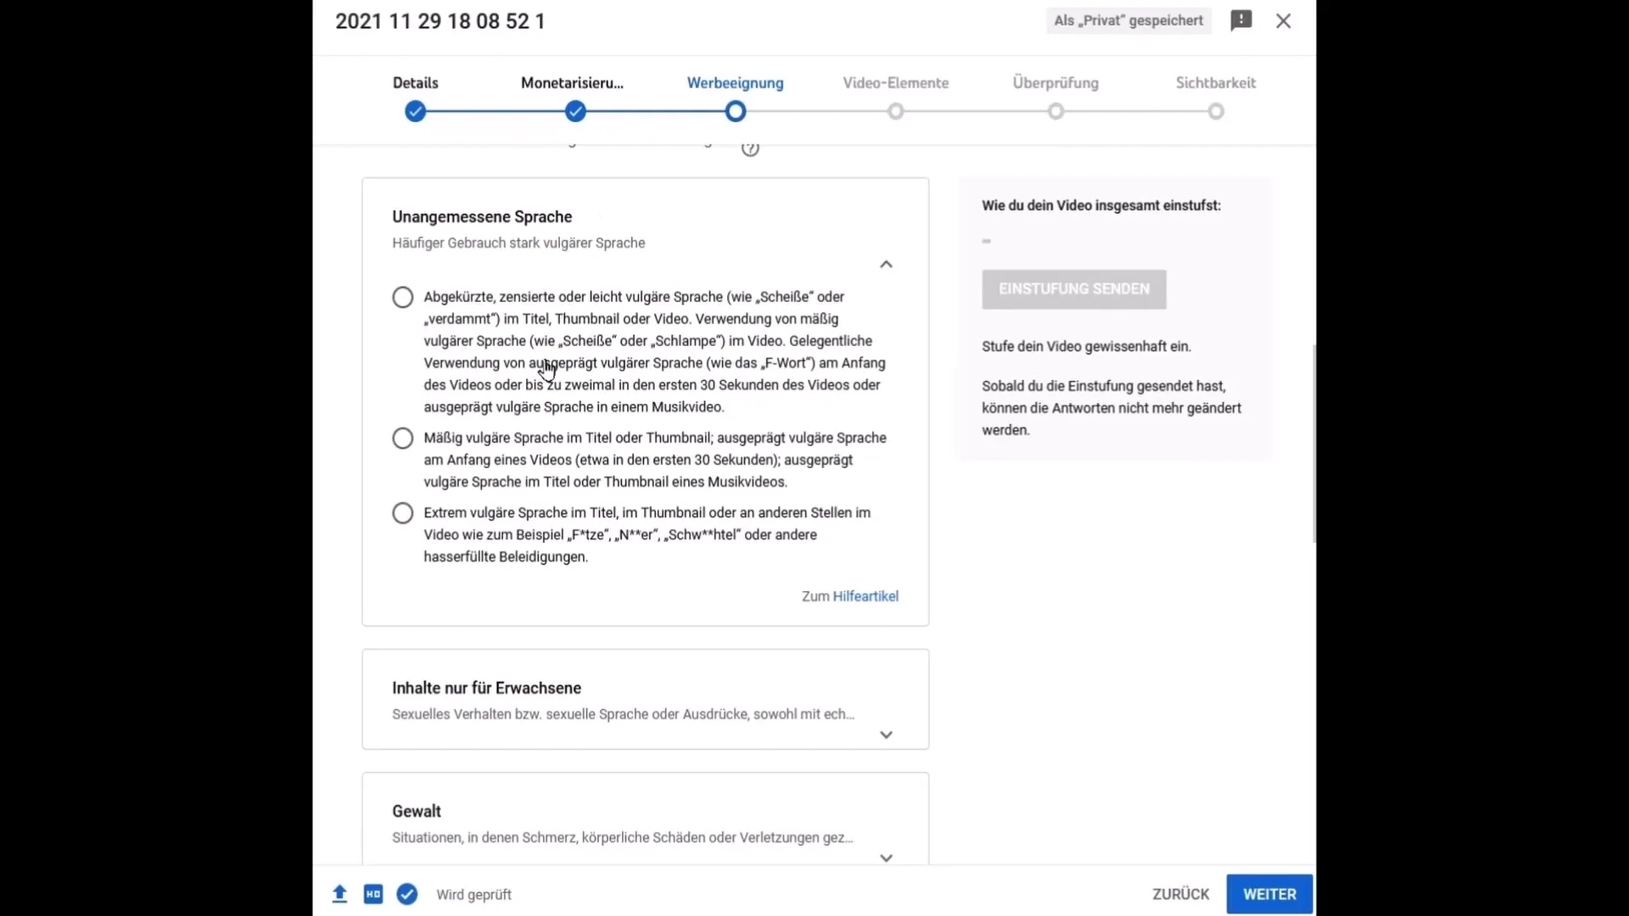
Task: Click the Sichtbarkeit step circle
Action: point(1216,111)
